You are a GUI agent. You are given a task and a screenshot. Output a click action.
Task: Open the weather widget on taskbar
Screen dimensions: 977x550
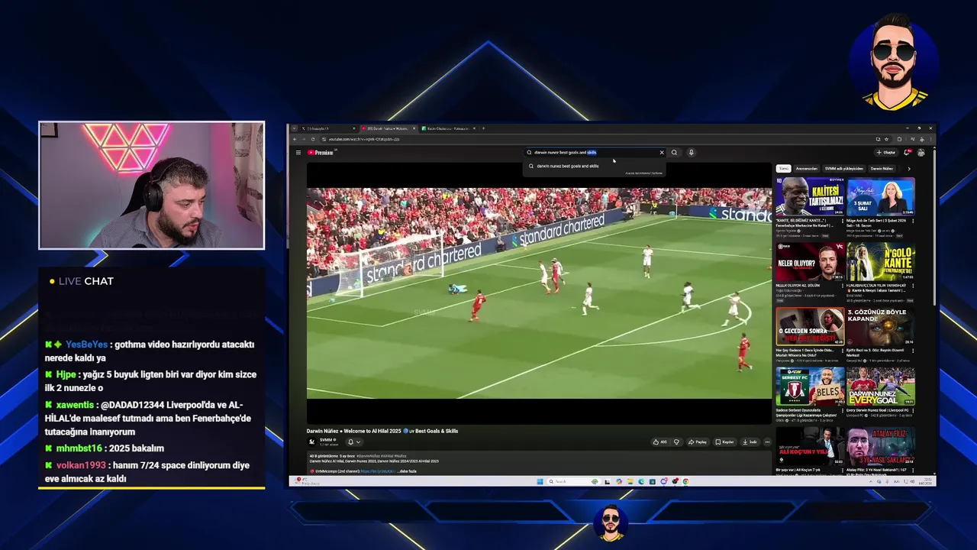(x=308, y=481)
